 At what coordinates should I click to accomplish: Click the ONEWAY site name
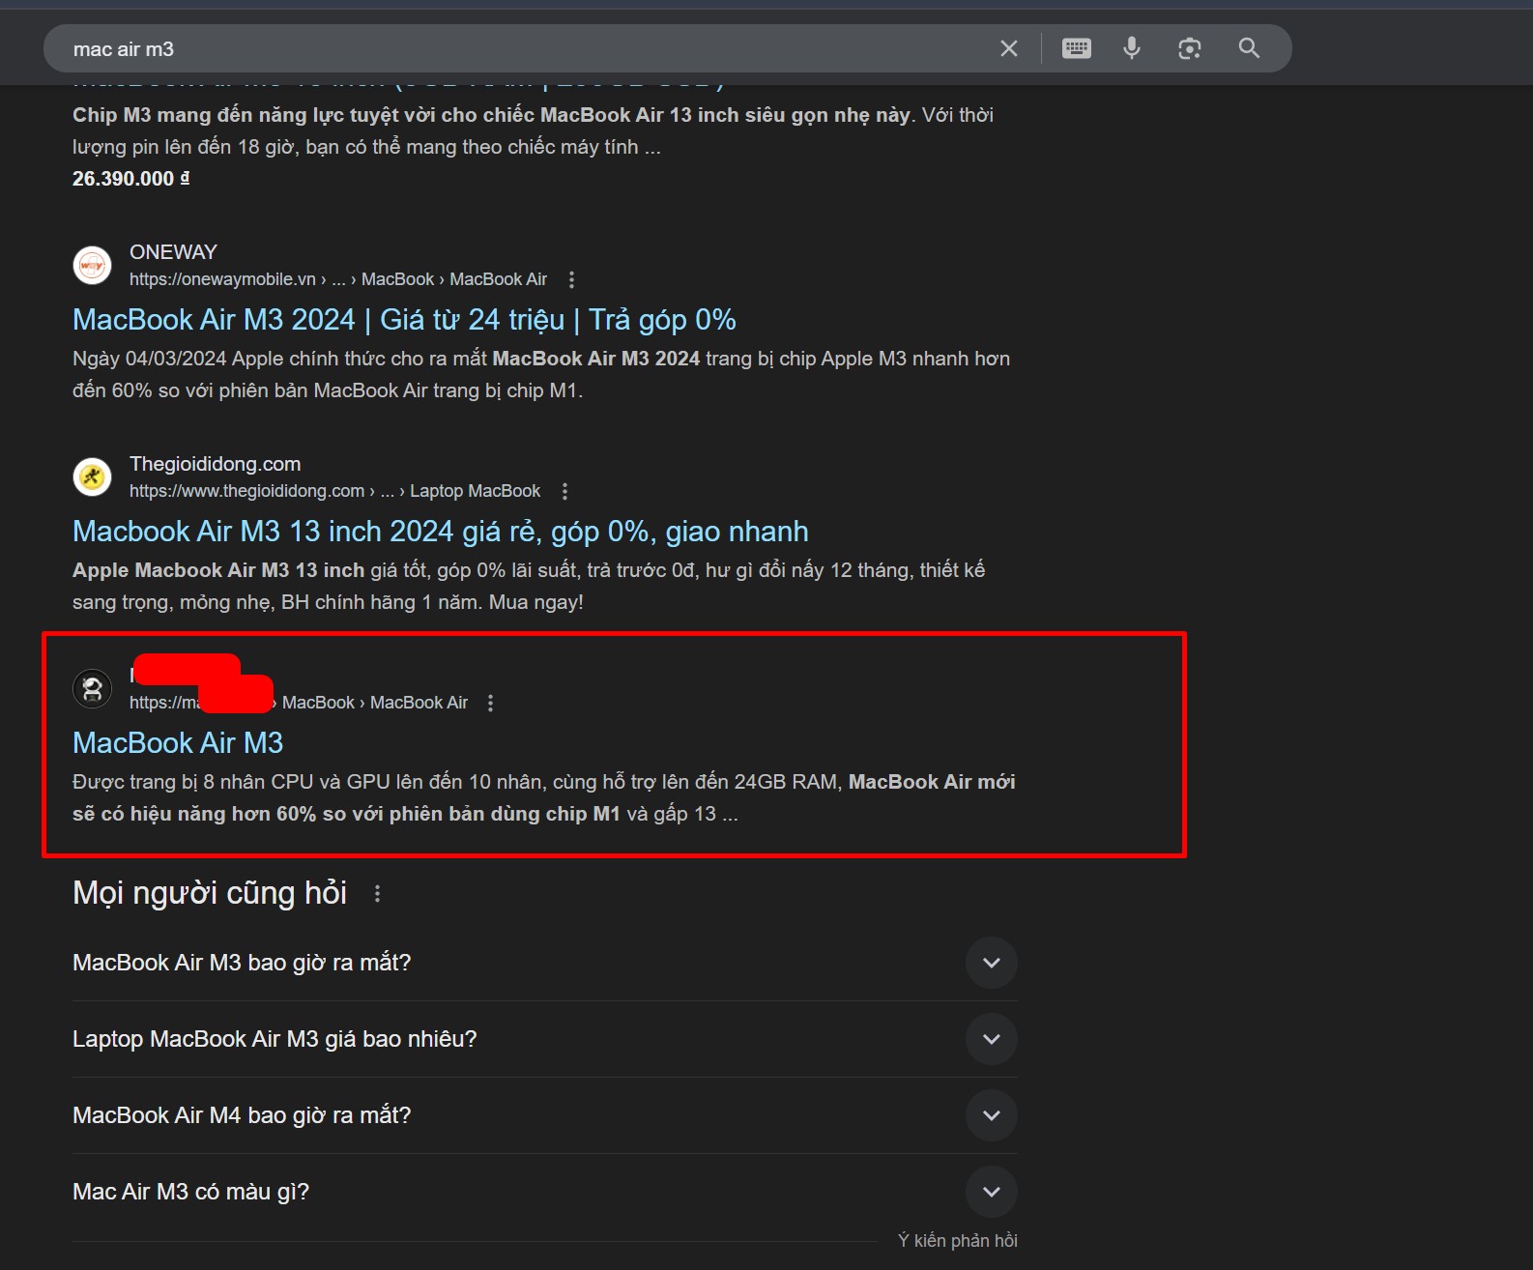coord(173,252)
